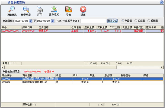This screenshot has width=166, height=108.
Task: Click the 单据合计：1 summary field
Action: point(12,63)
